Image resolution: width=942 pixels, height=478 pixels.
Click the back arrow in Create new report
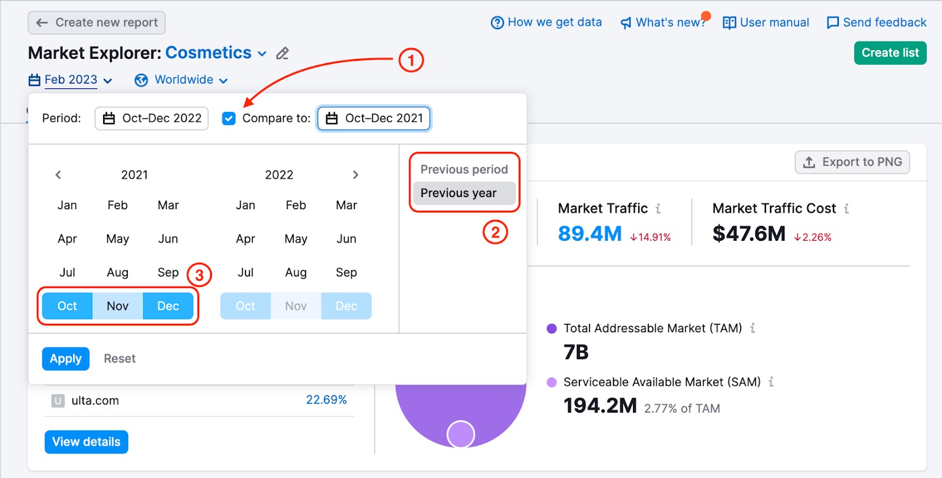[42, 22]
